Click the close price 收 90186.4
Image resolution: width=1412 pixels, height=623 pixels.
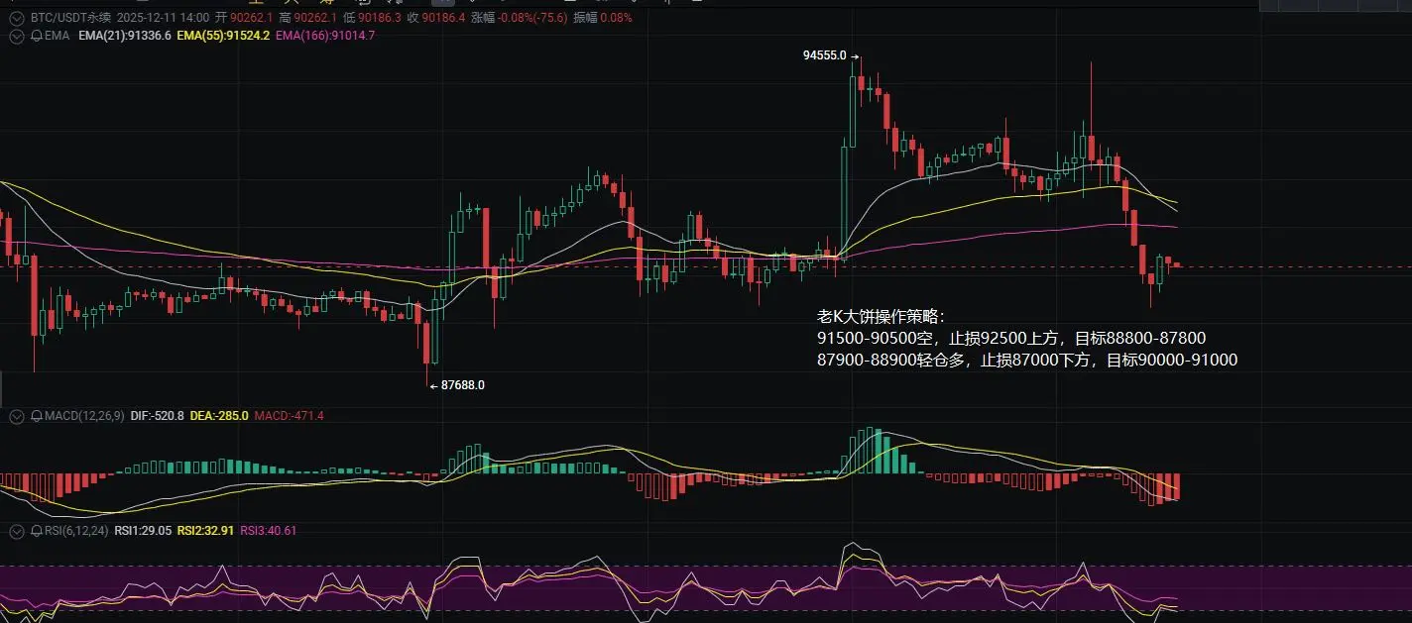point(436,18)
